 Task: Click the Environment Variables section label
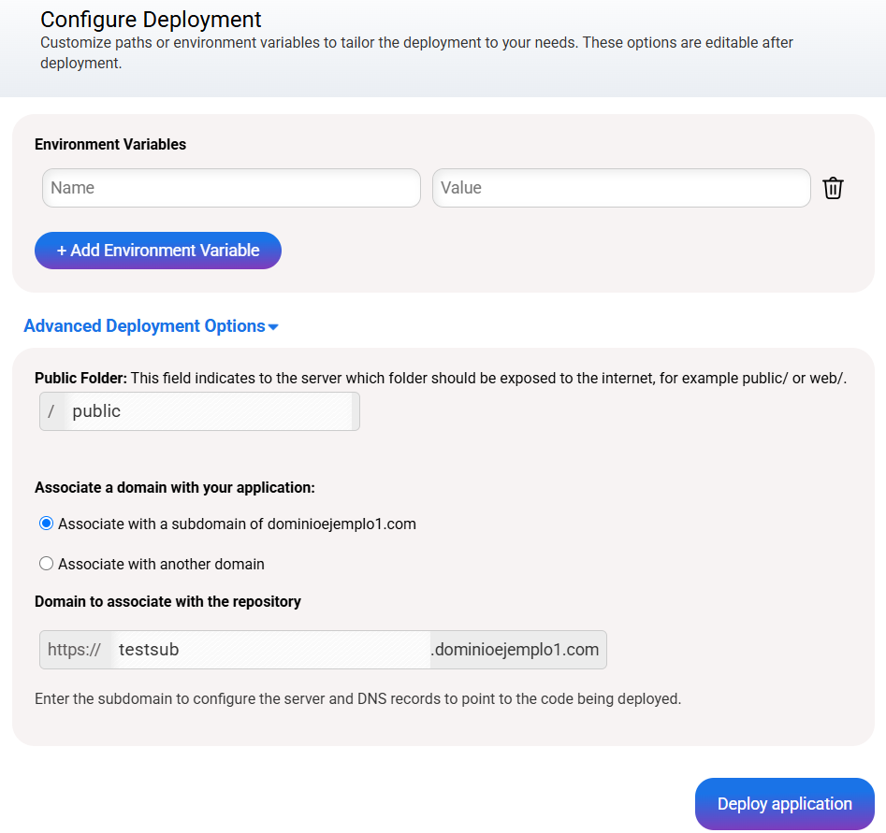tap(110, 144)
